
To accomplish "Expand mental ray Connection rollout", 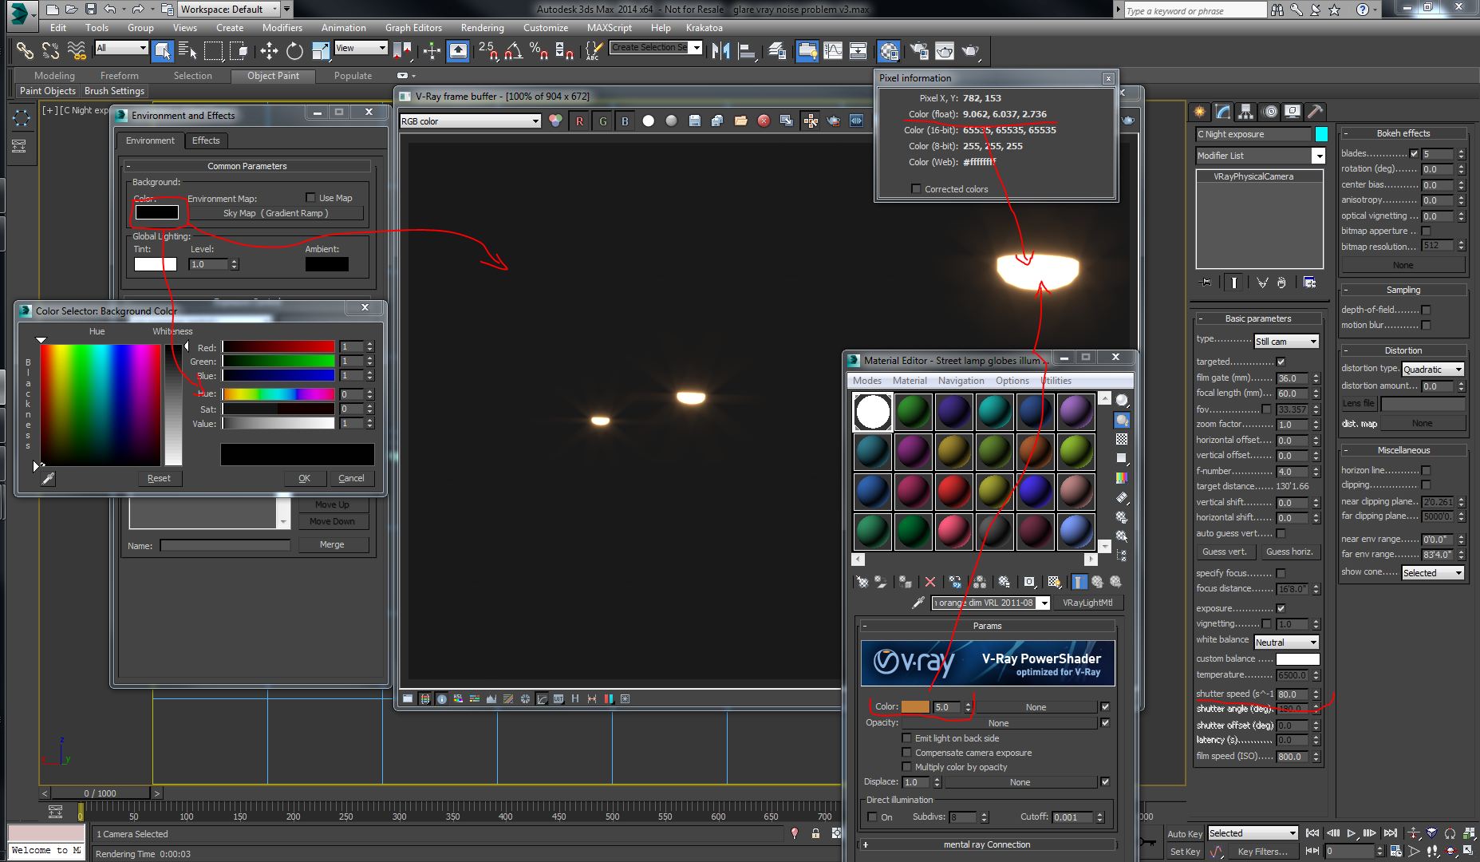I will (x=987, y=844).
